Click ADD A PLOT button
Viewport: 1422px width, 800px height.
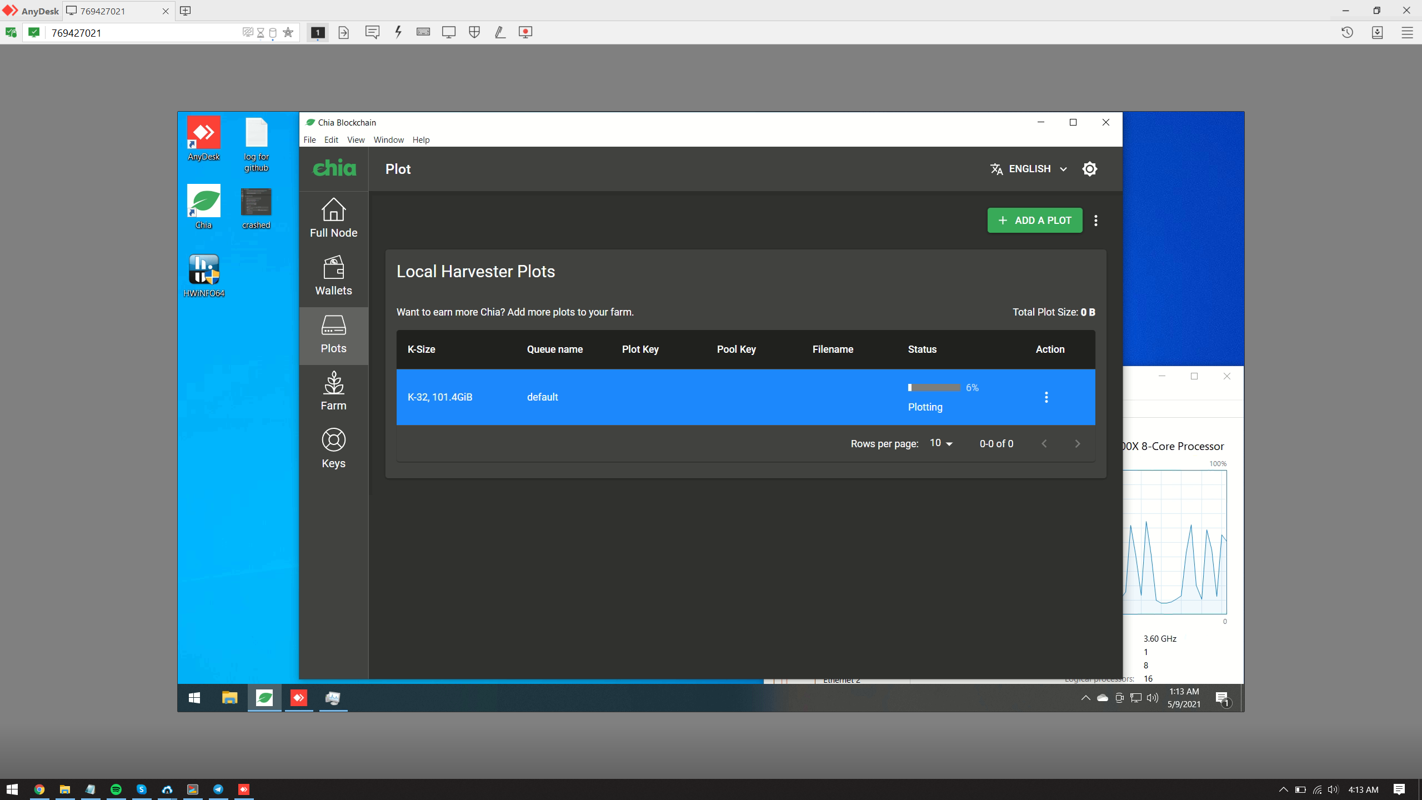[x=1034, y=221]
